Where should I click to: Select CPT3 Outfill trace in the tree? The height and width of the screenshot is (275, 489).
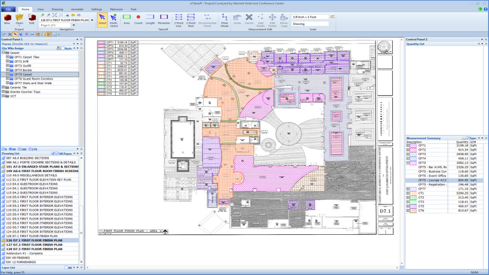(x=23, y=66)
